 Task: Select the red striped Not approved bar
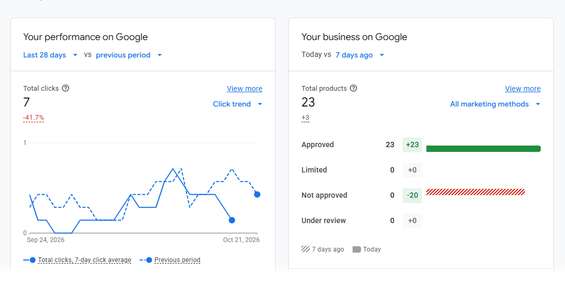point(475,192)
